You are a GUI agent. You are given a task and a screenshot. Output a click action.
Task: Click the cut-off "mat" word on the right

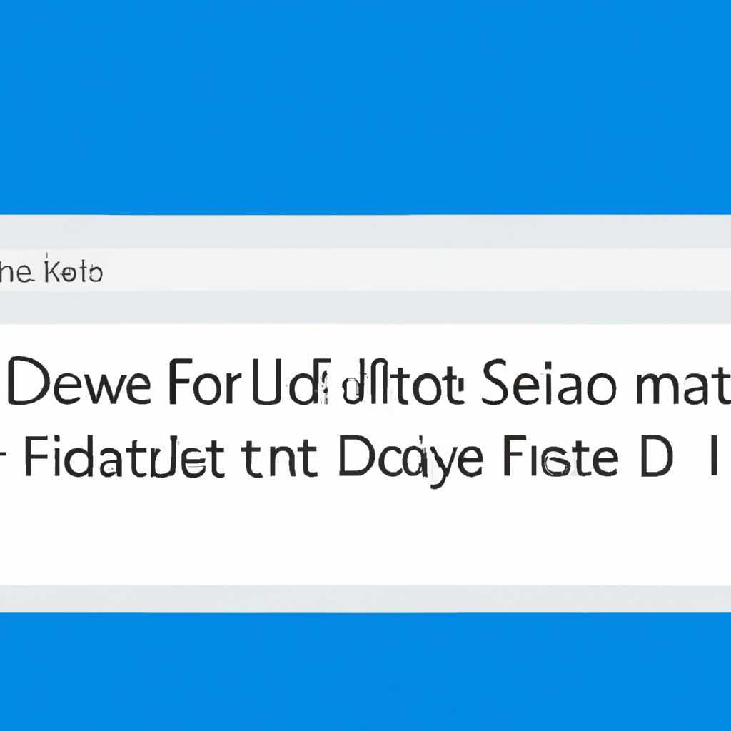click(x=683, y=385)
